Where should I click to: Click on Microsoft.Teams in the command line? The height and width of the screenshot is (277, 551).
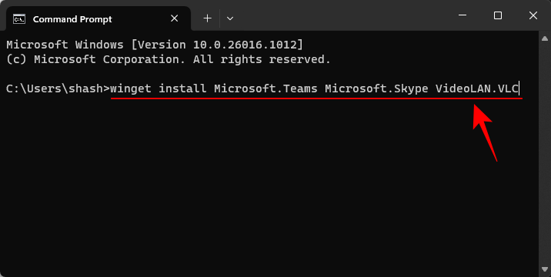(265, 88)
